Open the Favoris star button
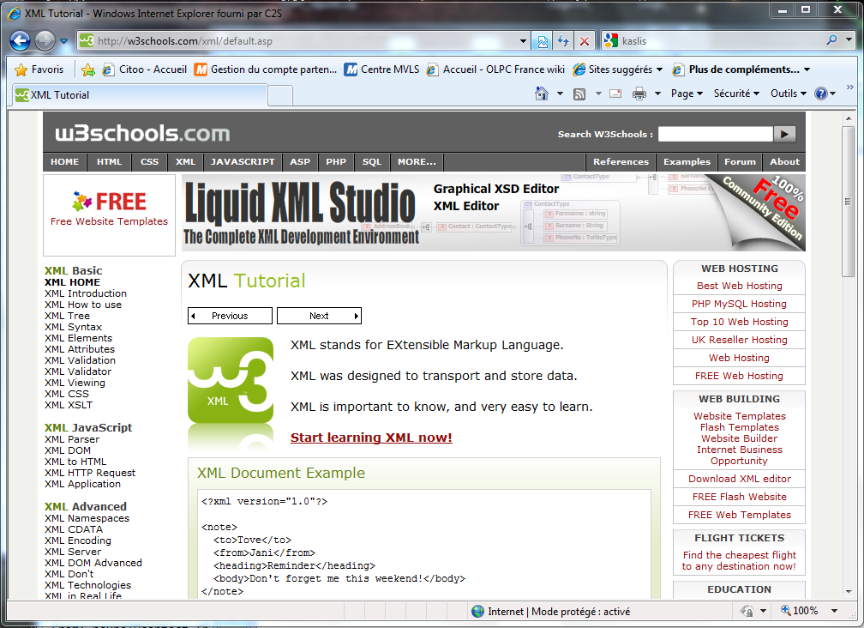864x628 pixels. pyautogui.click(x=40, y=69)
